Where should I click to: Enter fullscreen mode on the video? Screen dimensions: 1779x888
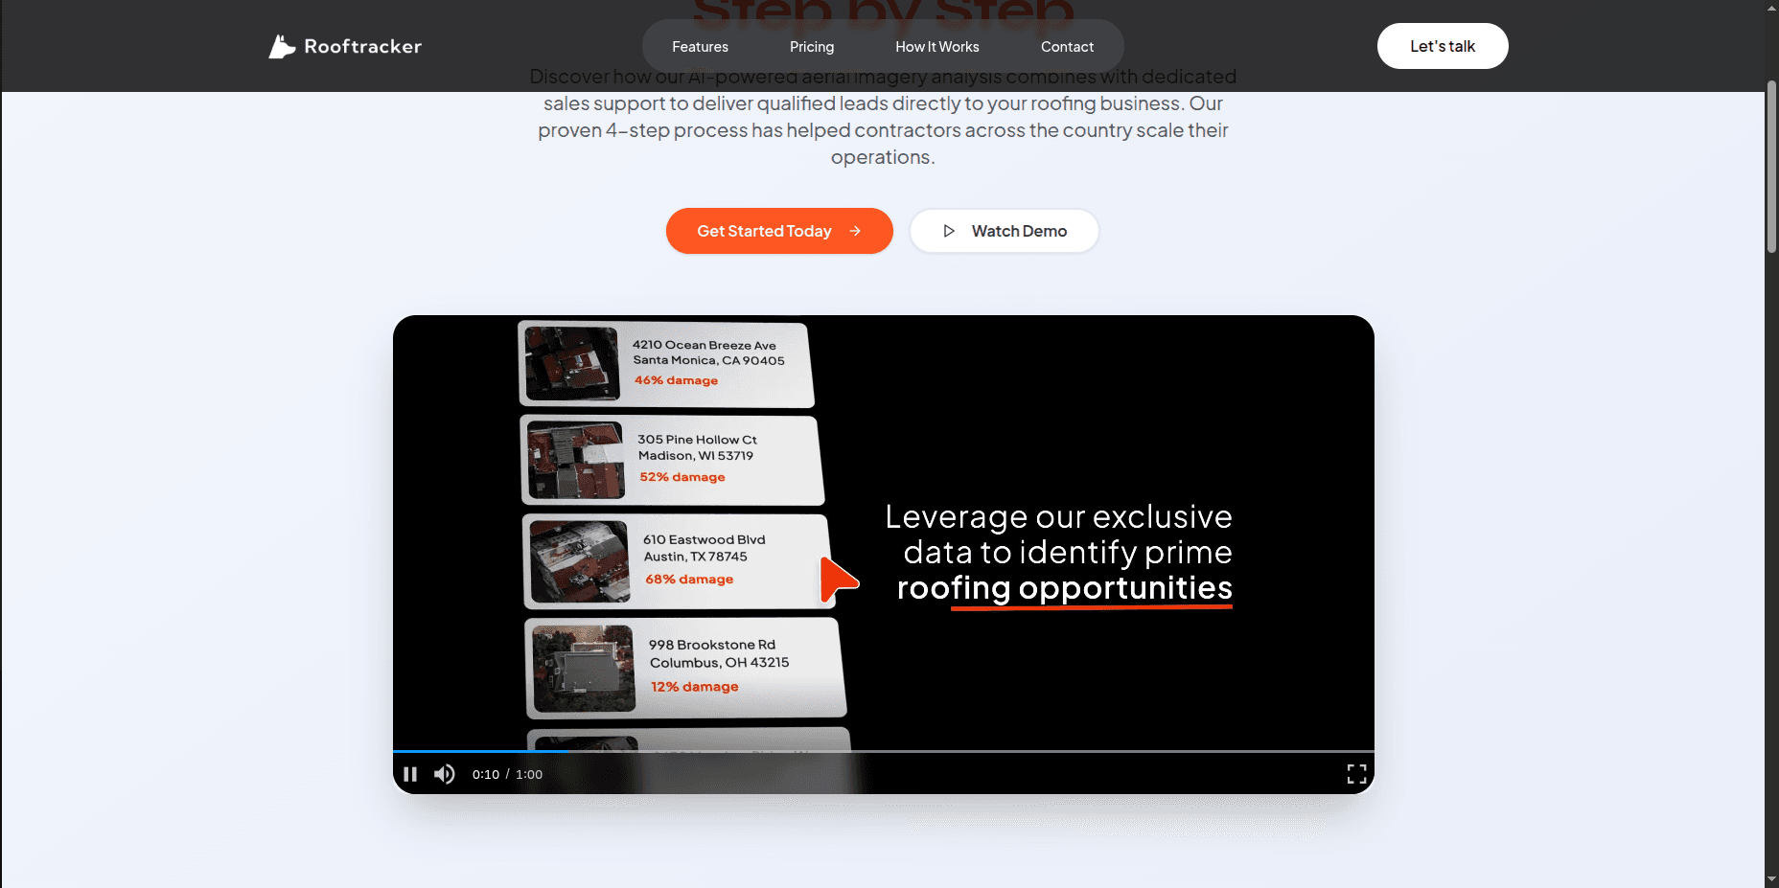click(1356, 774)
